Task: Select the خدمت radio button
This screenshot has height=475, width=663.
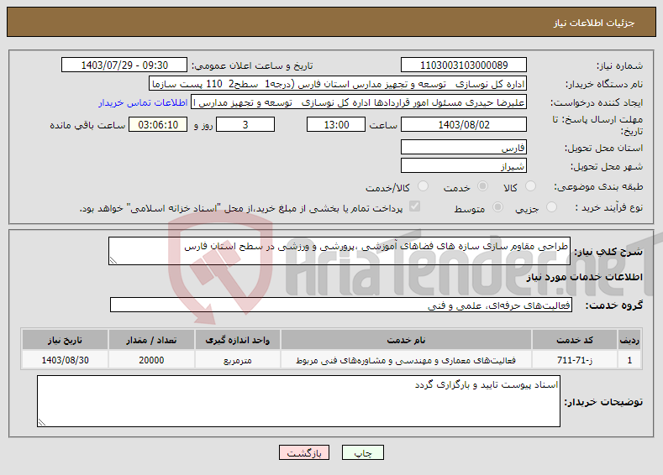Action: [x=482, y=186]
